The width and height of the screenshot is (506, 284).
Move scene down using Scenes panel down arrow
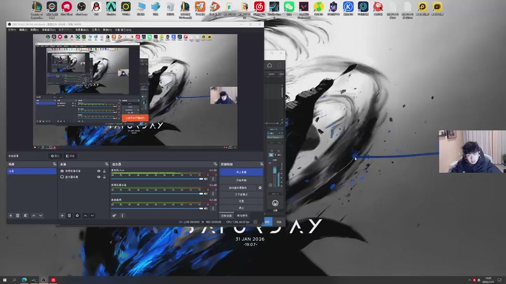40,215
